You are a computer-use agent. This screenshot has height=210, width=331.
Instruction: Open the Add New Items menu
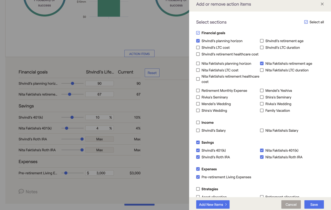(213, 204)
